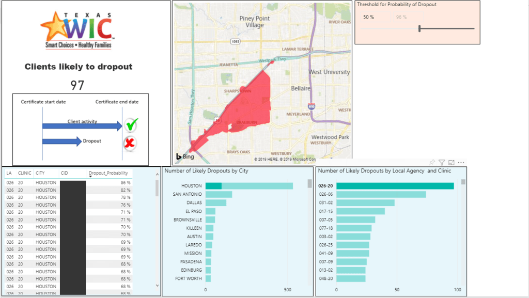Select the 026-06 bar in agency chart
Image resolution: width=529 pixels, height=298 pixels.
[381, 194]
